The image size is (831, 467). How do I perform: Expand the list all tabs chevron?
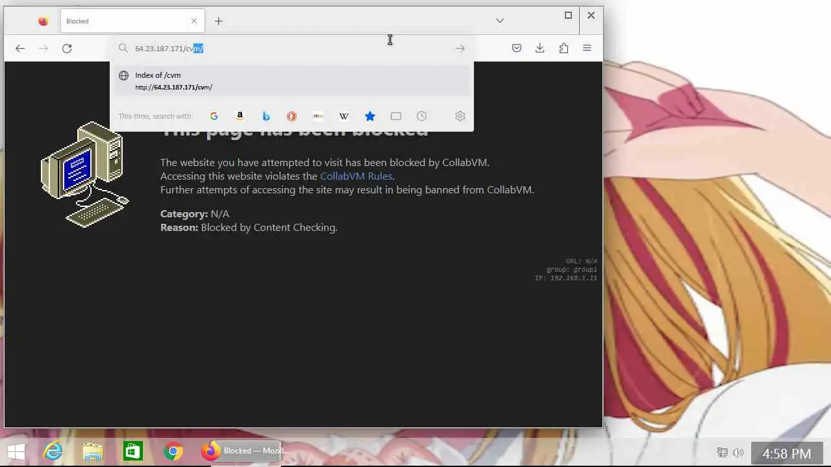(500, 21)
